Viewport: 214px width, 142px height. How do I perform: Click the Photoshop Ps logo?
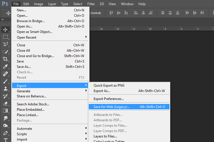coord(5,4)
